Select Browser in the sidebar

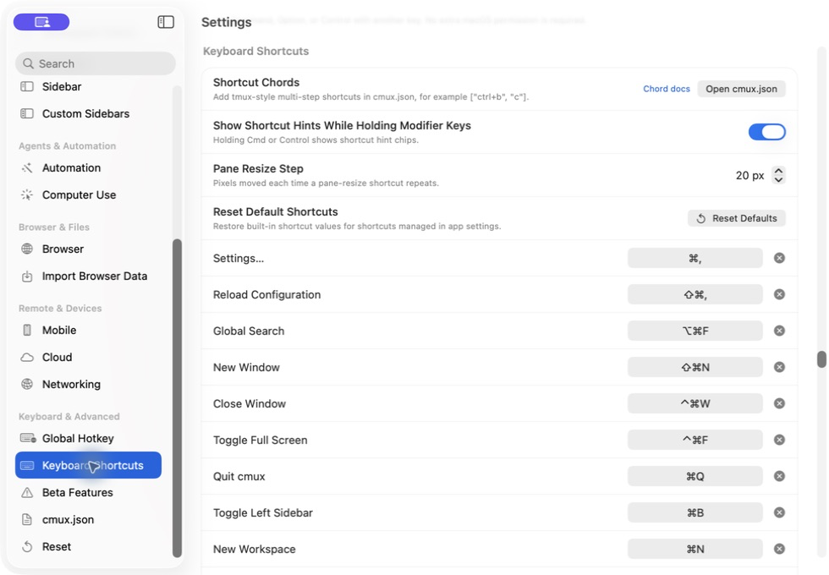point(88,249)
